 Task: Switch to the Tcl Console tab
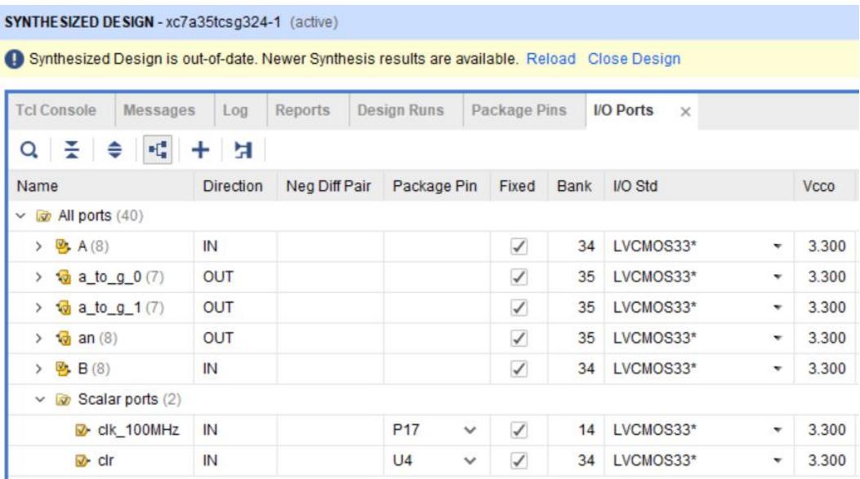click(56, 111)
